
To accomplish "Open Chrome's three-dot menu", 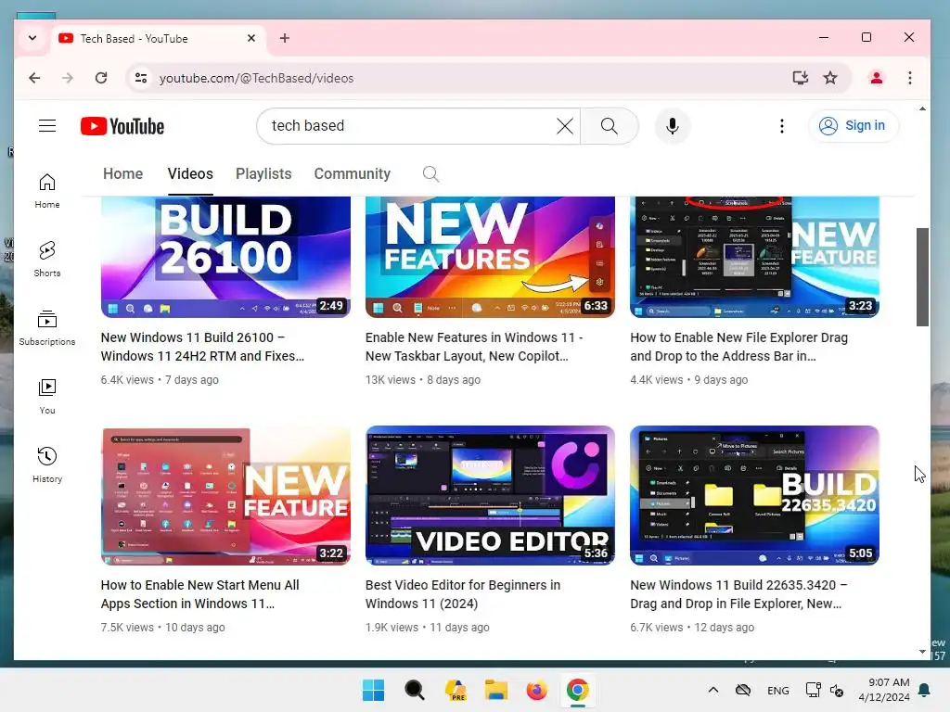I will 909,78.
